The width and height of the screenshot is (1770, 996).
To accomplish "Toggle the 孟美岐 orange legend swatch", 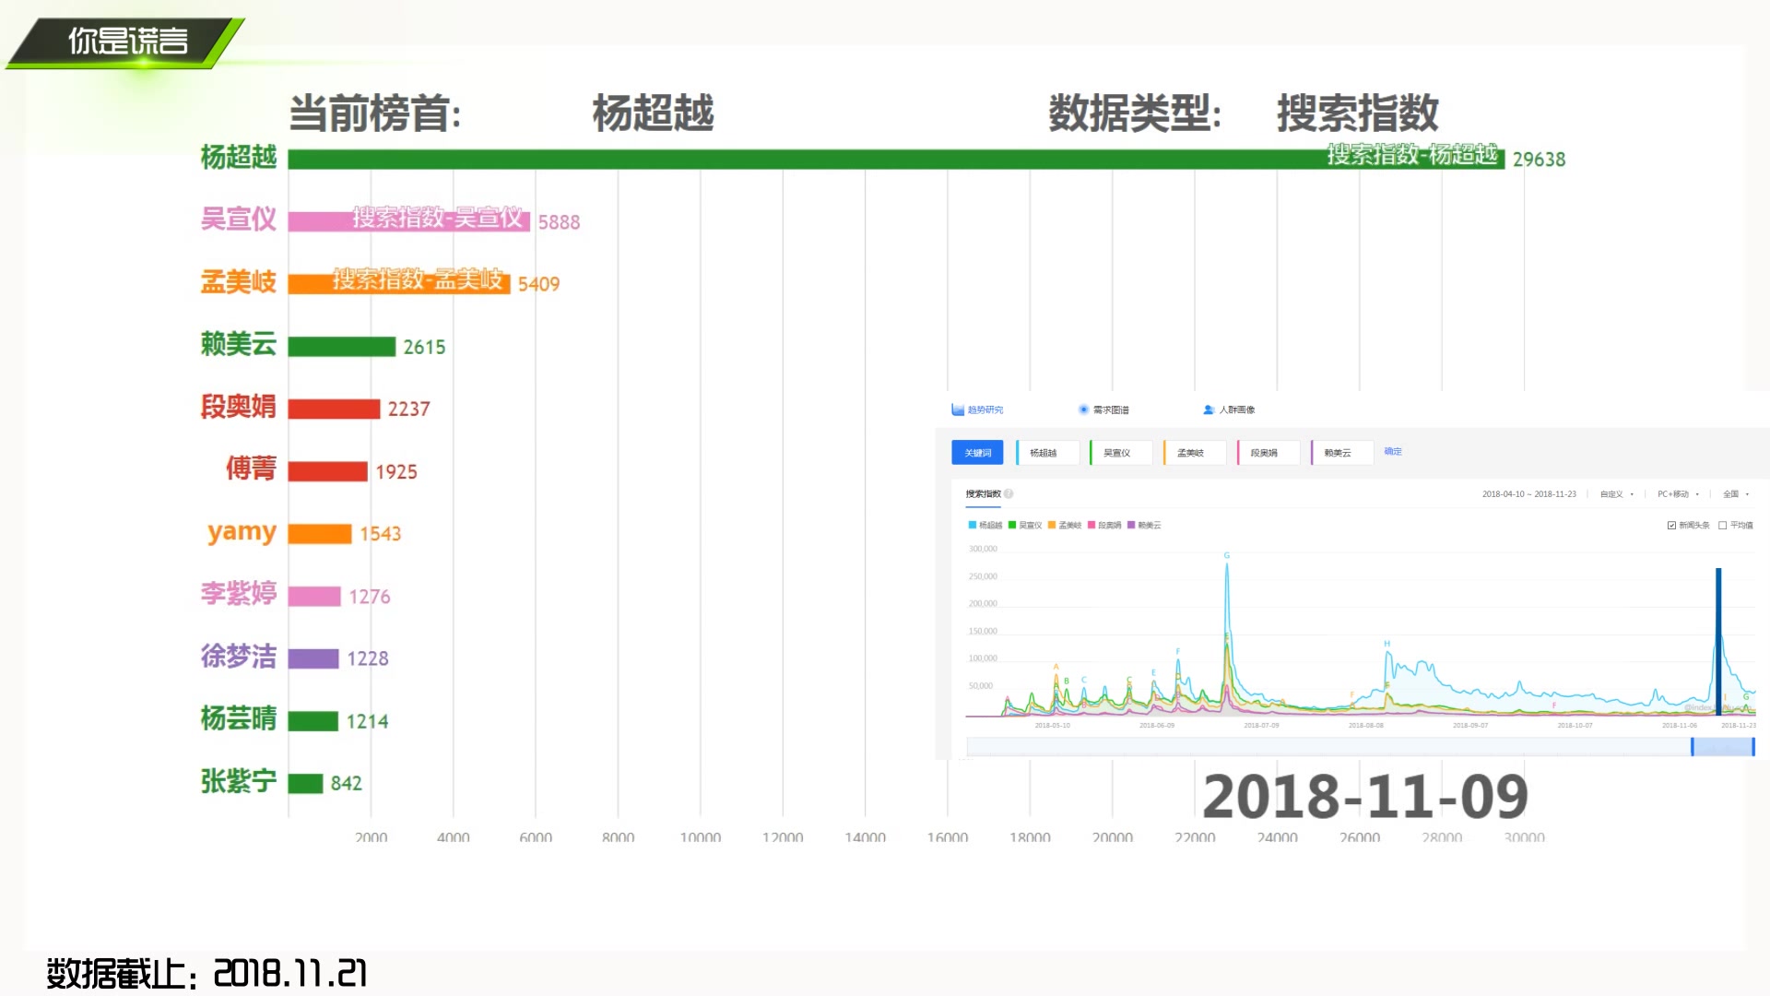I will click(x=1052, y=526).
